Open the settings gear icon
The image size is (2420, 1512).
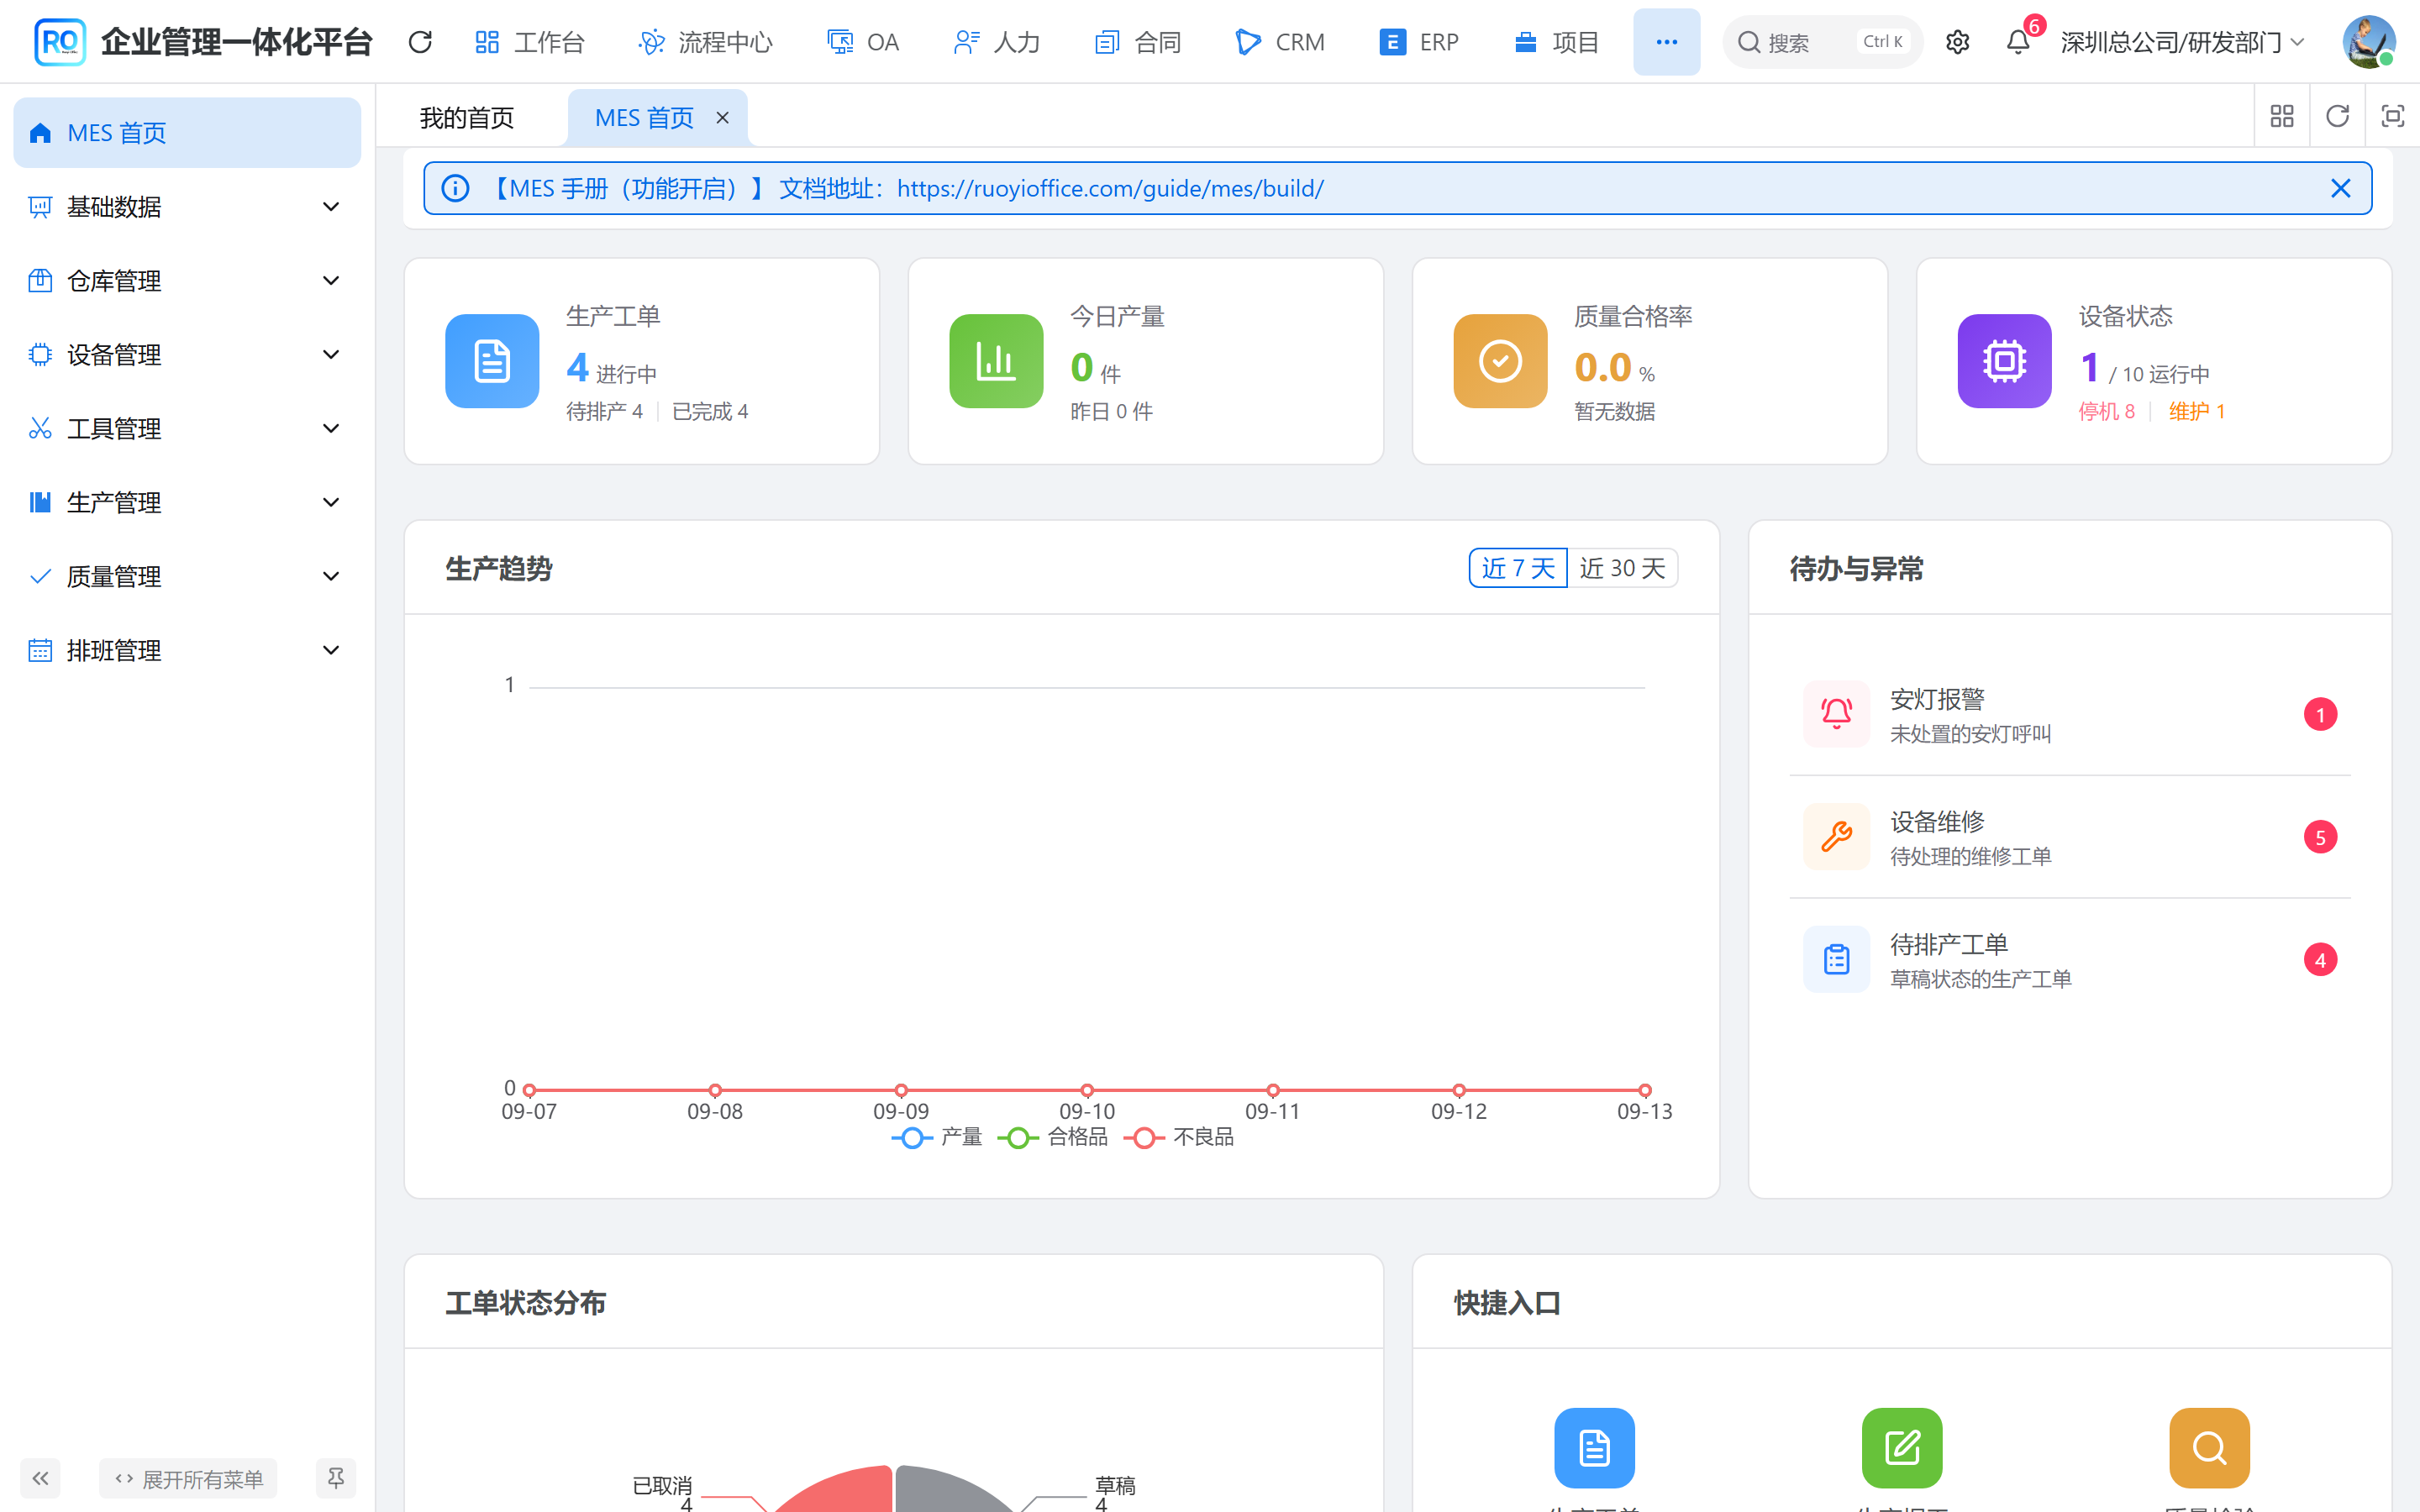1957,42
